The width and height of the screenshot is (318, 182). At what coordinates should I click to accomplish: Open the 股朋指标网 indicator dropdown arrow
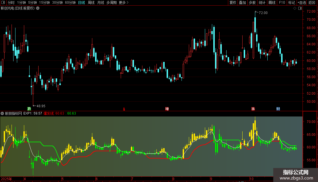pyautogui.click(x=2, y=113)
